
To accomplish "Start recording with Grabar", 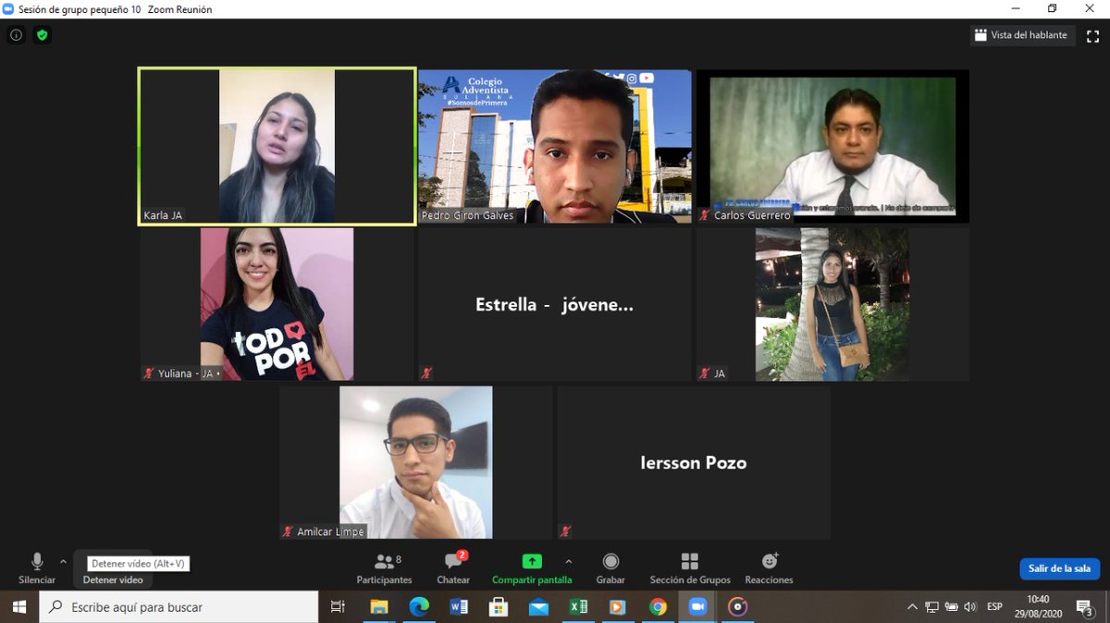I will pyautogui.click(x=610, y=568).
